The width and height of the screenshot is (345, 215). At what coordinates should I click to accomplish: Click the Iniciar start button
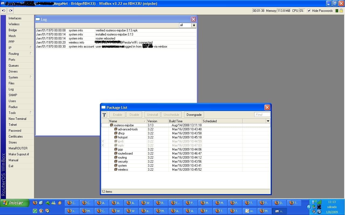click(x=15, y=203)
